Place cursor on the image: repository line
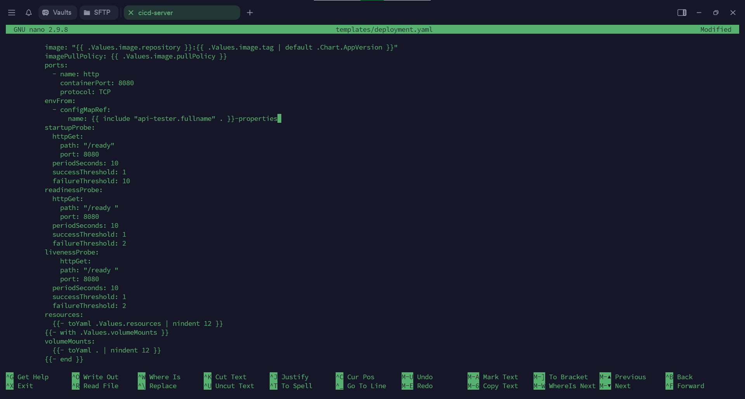The height and width of the screenshot is (399, 745). coord(221,47)
